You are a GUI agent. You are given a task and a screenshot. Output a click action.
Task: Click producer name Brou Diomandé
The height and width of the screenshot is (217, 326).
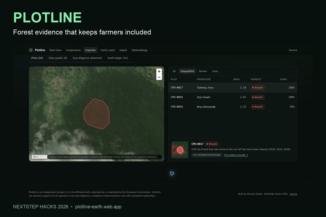pos(206,107)
